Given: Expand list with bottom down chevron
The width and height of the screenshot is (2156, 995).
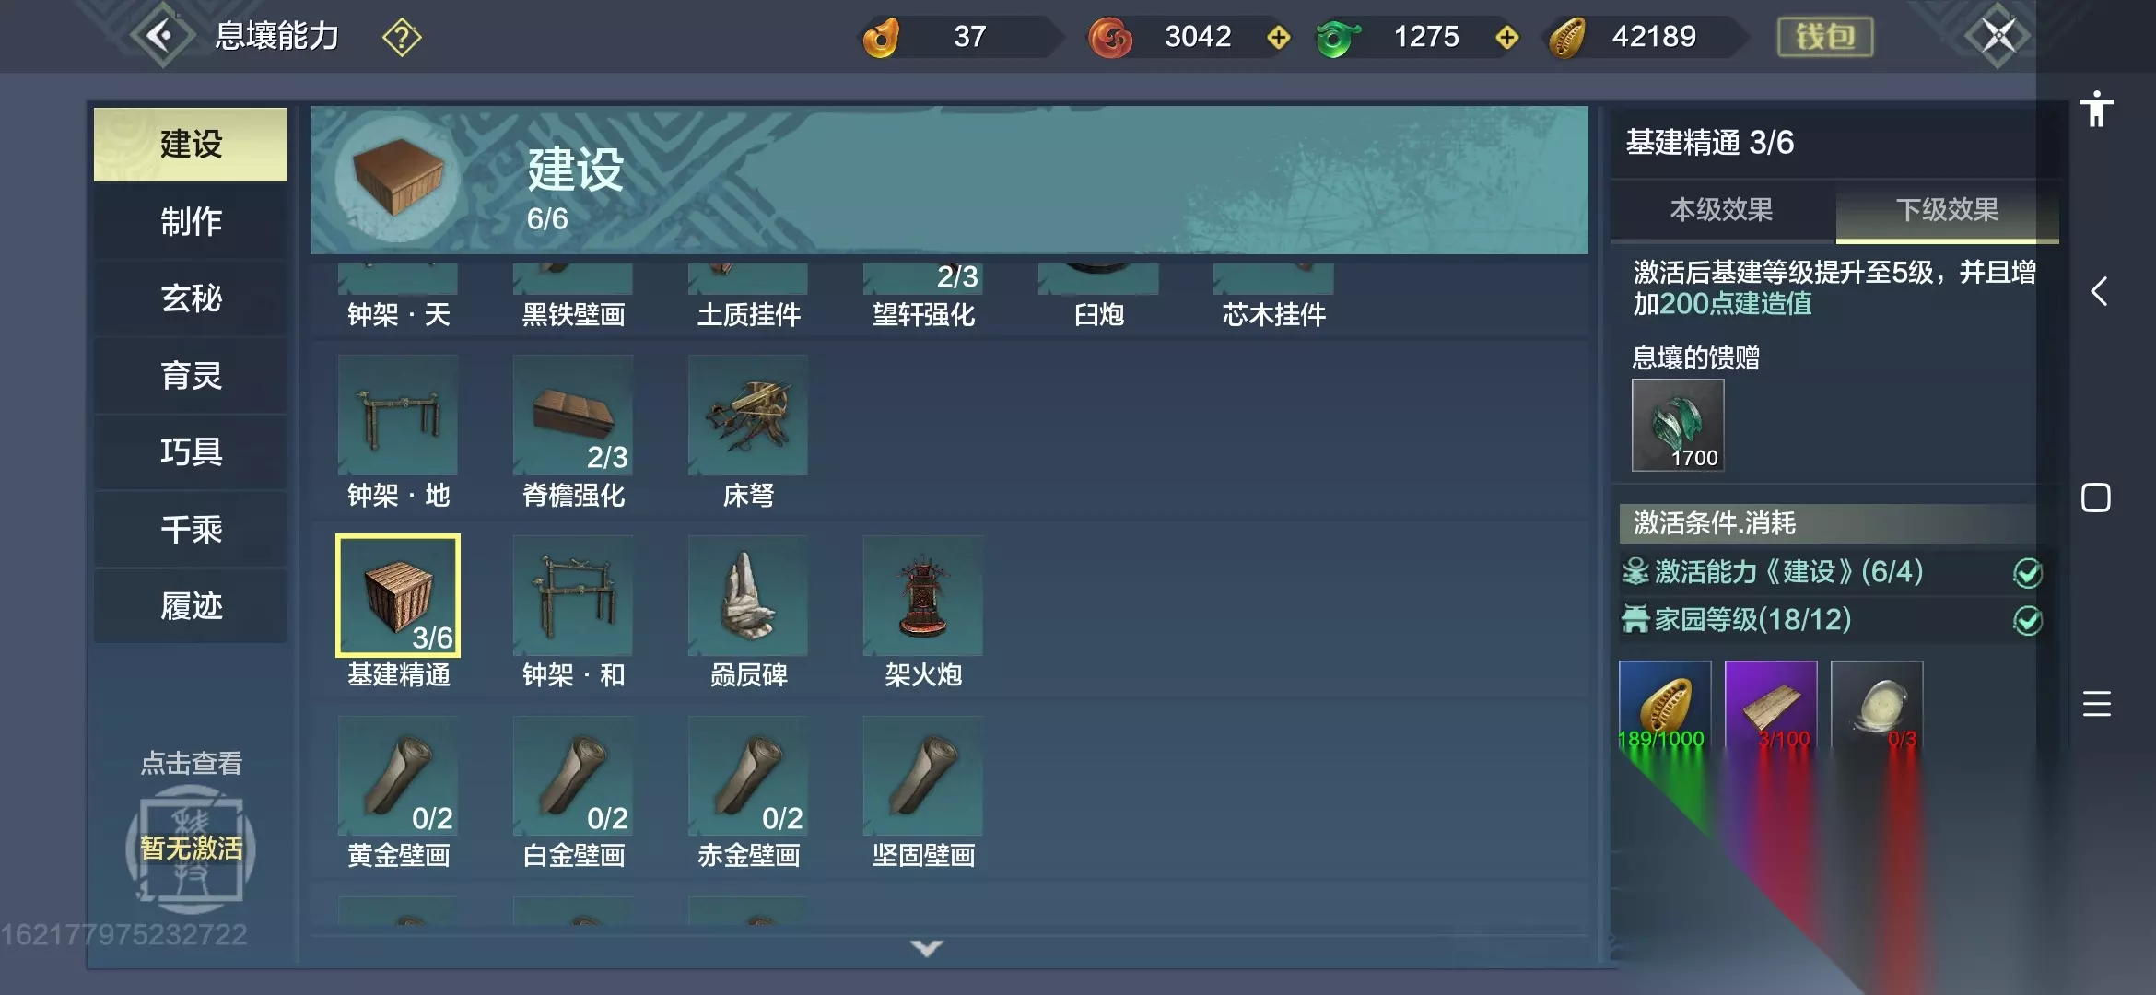Looking at the screenshot, I should tap(927, 948).
